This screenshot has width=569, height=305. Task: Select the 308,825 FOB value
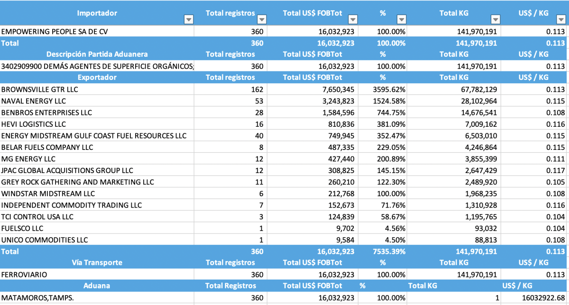(313, 171)
